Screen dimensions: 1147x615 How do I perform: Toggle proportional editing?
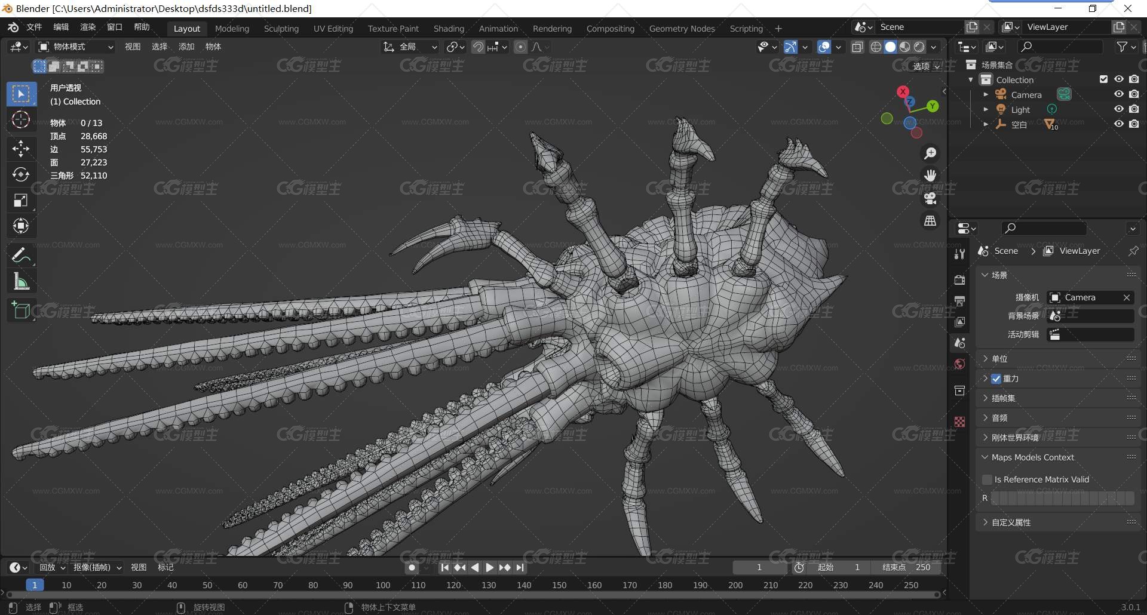[x=520, y=47]
